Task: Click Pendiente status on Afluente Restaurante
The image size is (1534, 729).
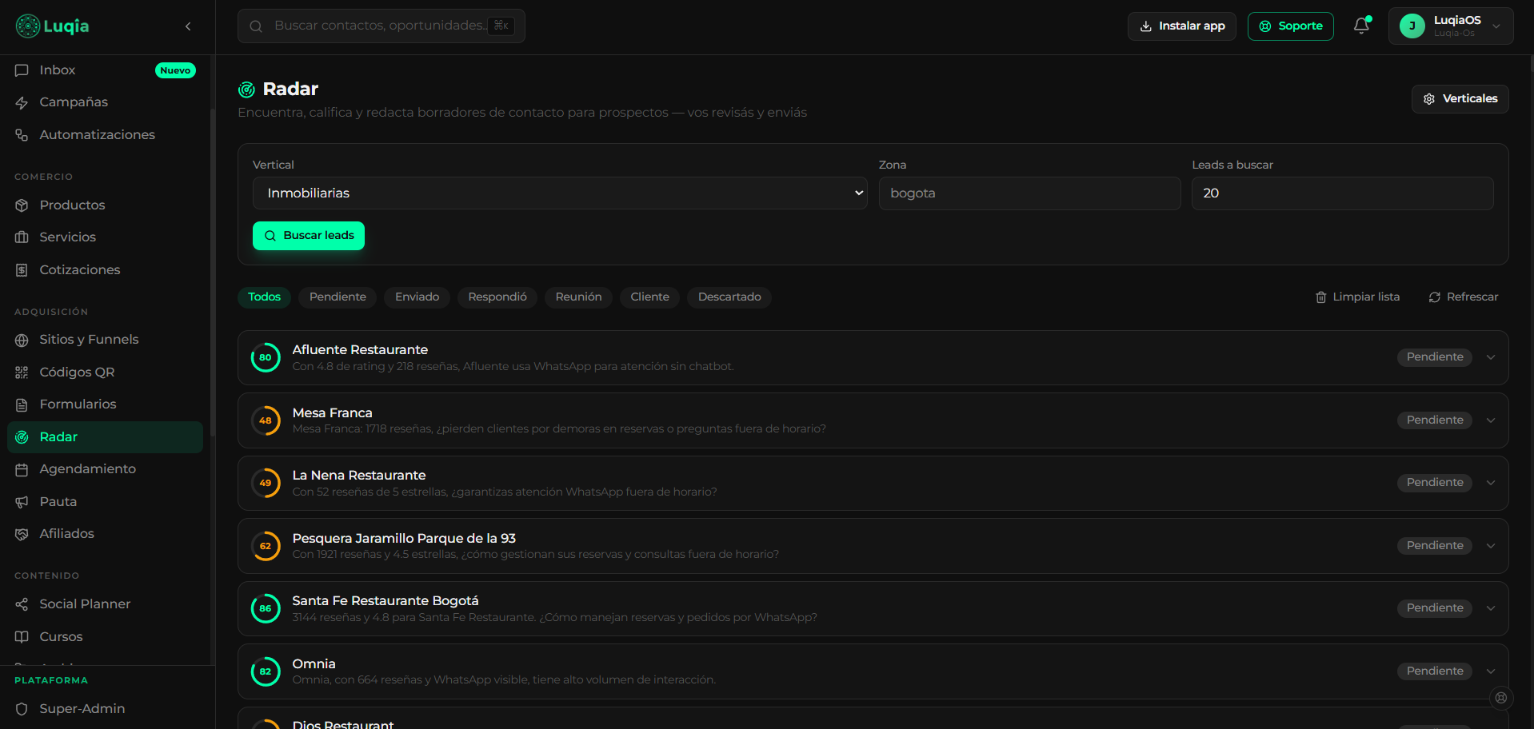Action: [1435, 357]
